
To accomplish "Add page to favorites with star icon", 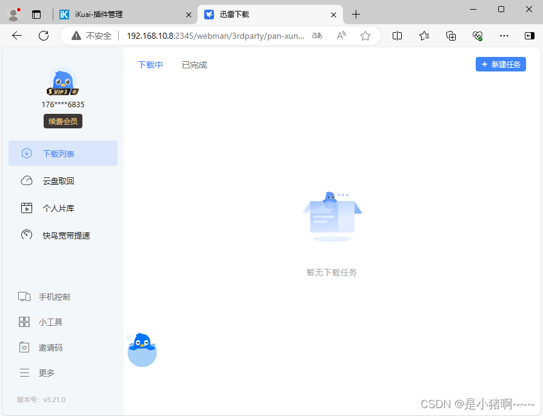I will [x=365, y=36].
